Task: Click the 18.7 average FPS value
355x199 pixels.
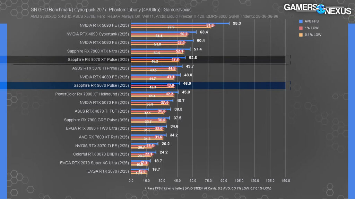Action: [158, 161]
